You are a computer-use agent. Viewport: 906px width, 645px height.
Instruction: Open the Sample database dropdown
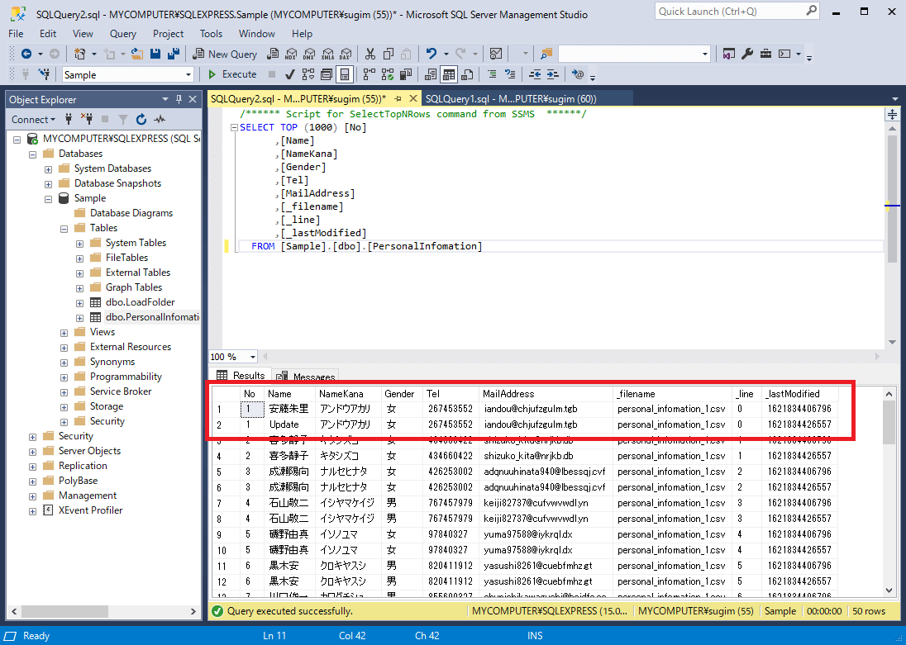188,74
